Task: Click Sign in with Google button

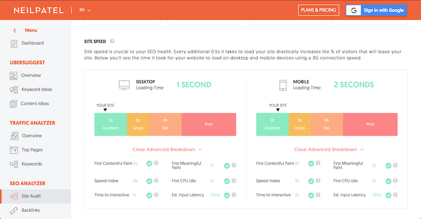Action: pyautogui.click(x=376, y=10)
